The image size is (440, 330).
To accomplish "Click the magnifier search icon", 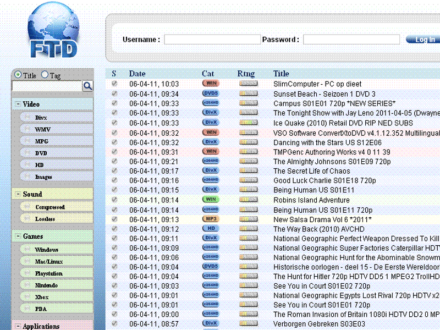I will [87, 86].
